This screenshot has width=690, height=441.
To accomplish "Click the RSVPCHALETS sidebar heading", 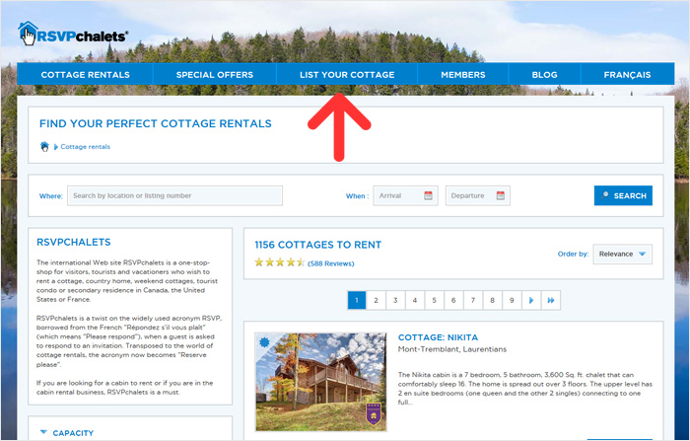I will [x=74, y=242].
